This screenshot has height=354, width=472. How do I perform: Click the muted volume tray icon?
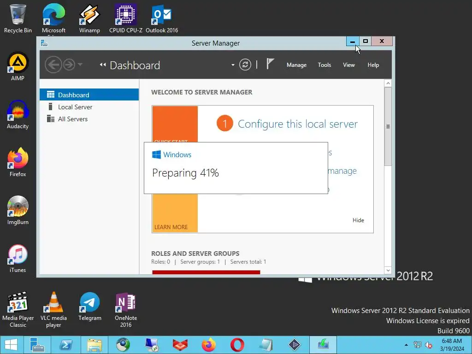[428, 345]
